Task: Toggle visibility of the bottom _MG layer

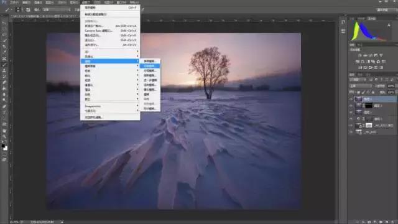Action: (x=351, y=132)
